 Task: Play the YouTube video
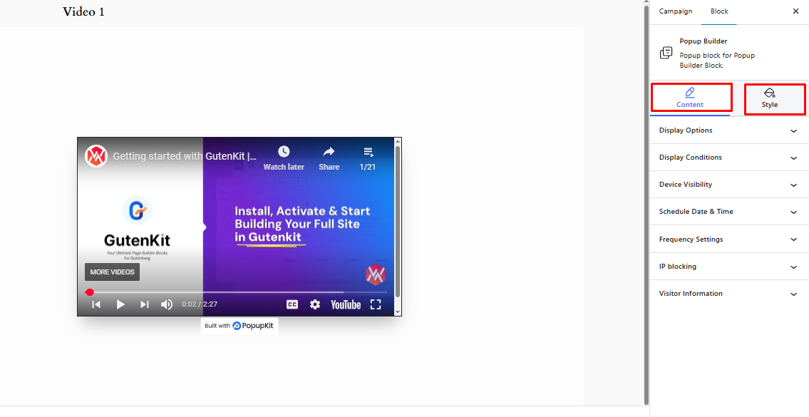pos(120,304)
